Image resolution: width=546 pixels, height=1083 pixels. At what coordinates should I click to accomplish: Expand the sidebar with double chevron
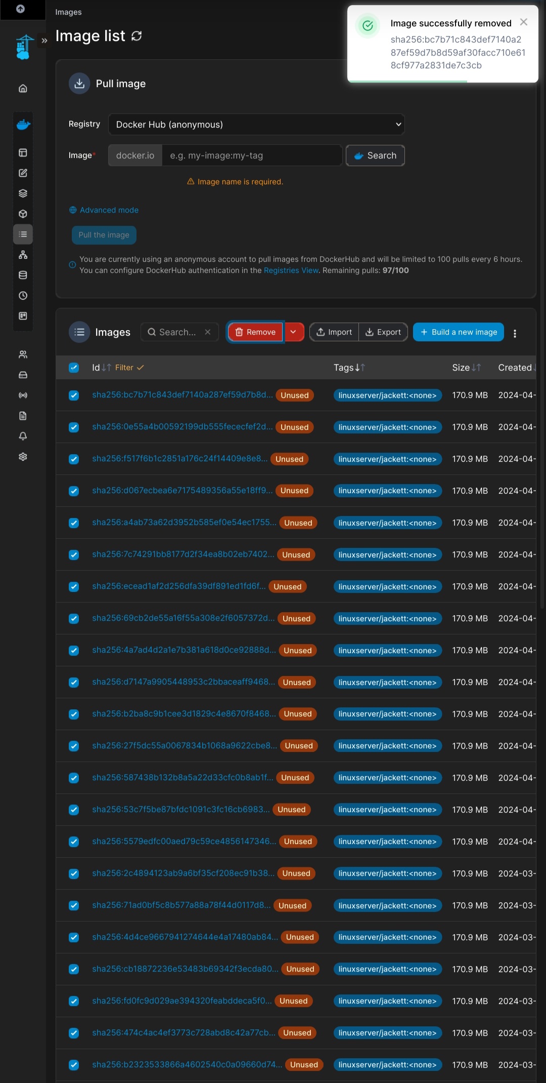[x=44, y=41]
